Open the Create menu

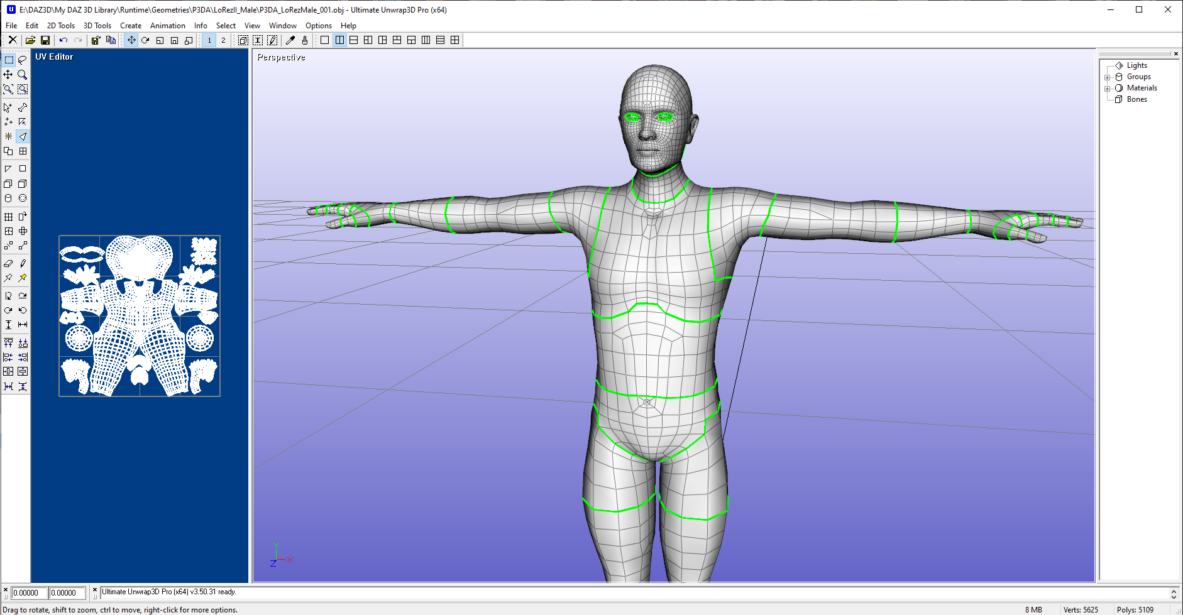(x=131, y=26)
